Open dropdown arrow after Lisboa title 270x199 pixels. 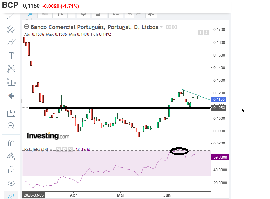coord(161,27)
